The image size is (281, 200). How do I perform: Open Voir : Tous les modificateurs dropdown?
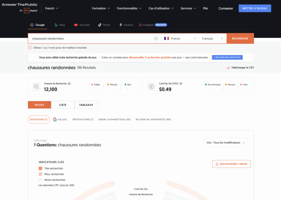(226, 143)
